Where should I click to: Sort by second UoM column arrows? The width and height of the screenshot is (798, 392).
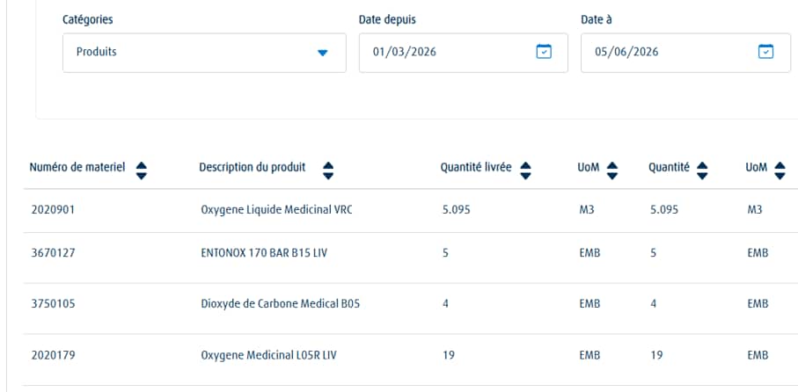pyautogui.click(x=780, y=171)
